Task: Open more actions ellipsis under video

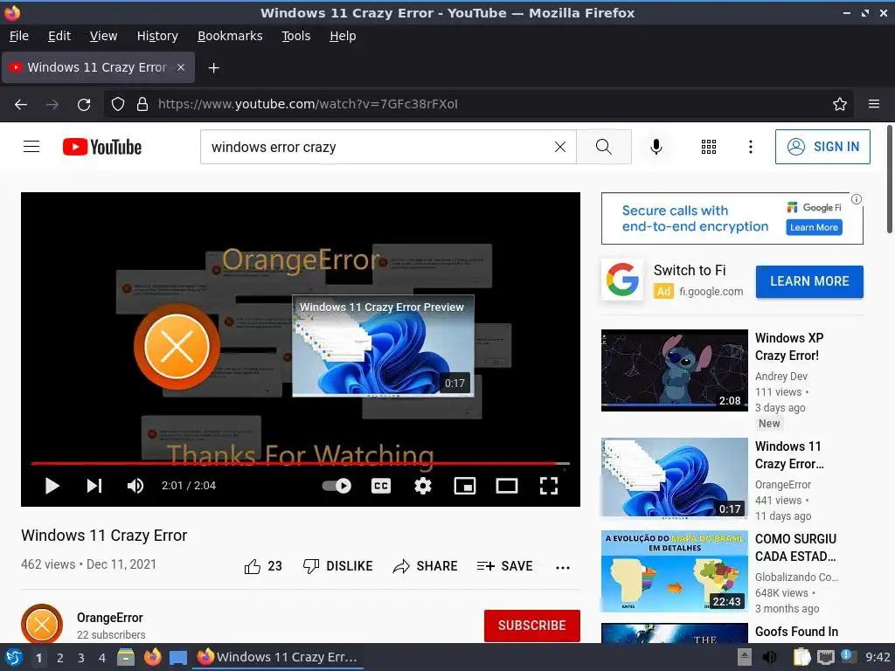Action: click(563, 567)
